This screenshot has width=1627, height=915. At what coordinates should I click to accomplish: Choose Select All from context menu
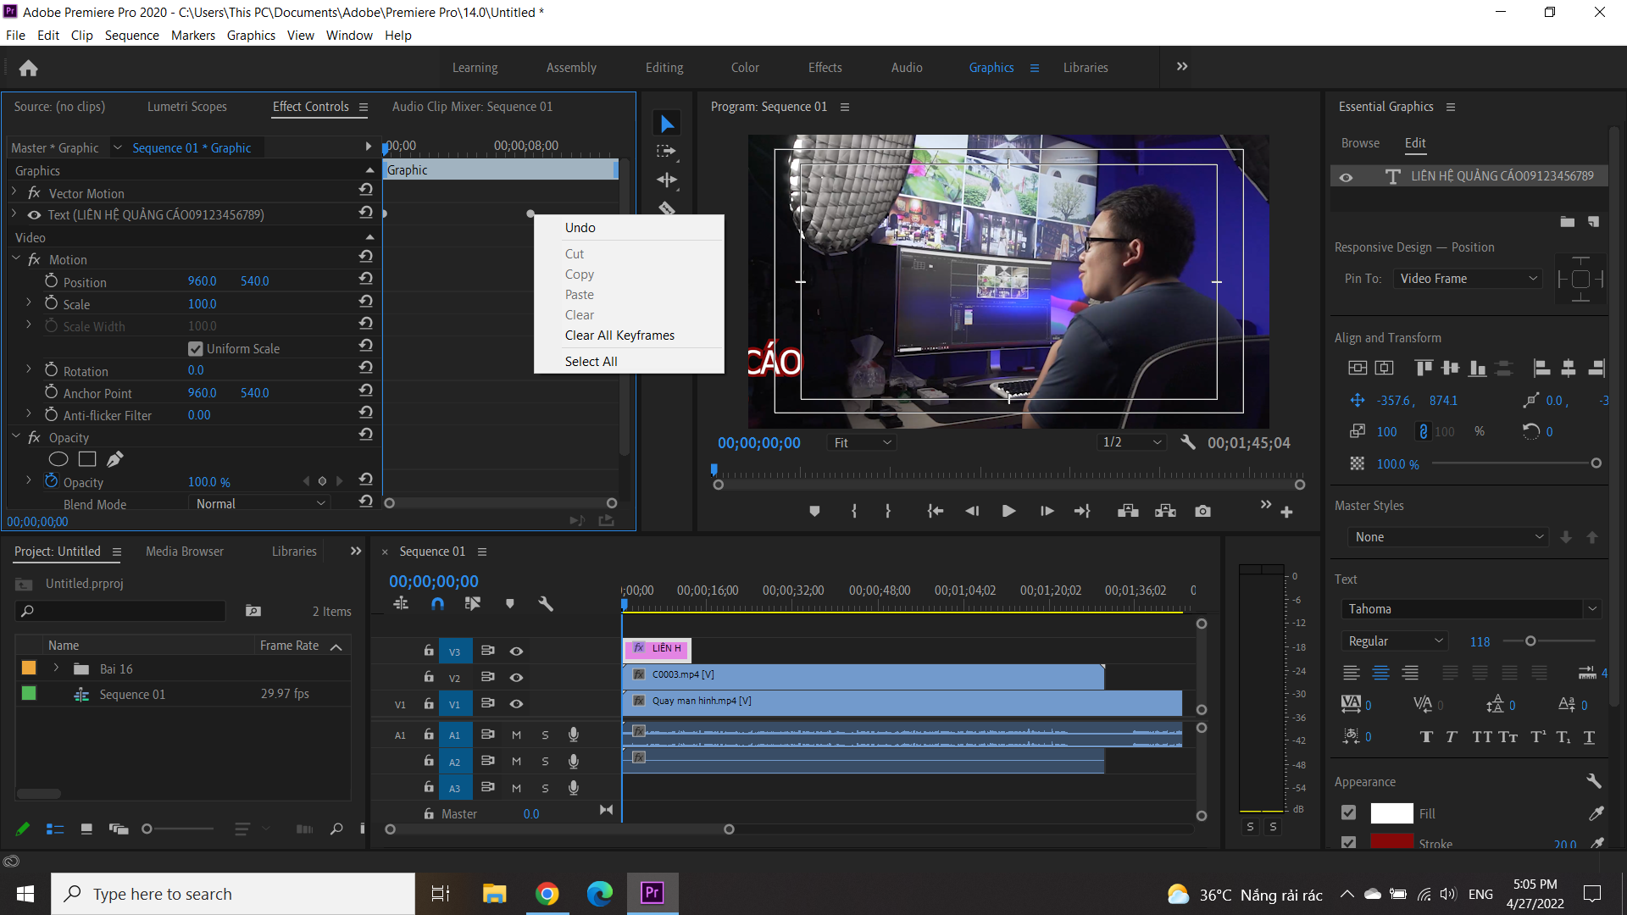pos(591,362)
